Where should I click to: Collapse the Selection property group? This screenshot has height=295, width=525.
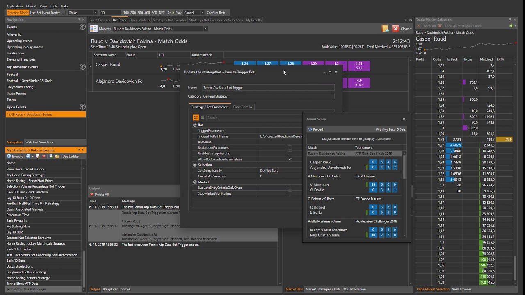[195, 165]
